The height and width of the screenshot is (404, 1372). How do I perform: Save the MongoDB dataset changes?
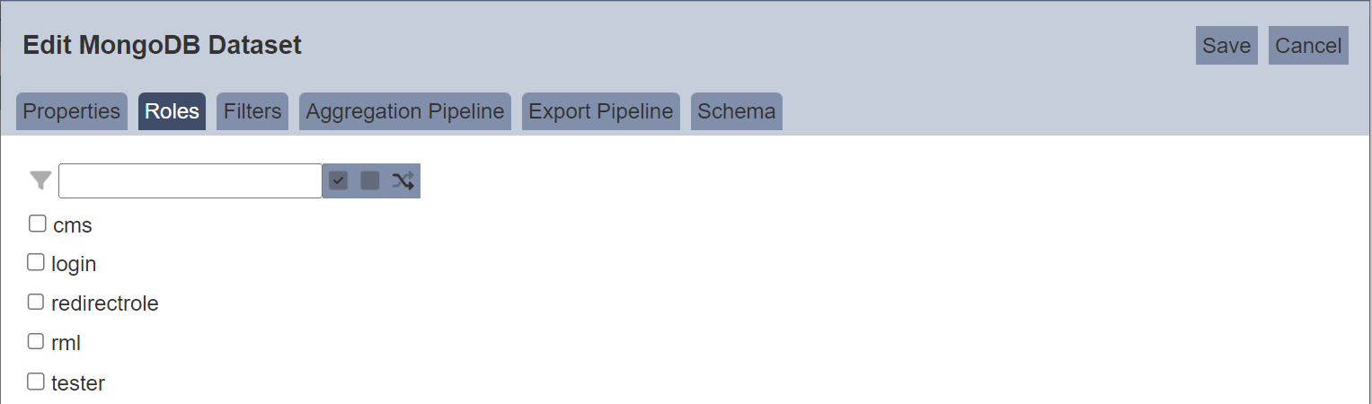(x=1226, y=46)
